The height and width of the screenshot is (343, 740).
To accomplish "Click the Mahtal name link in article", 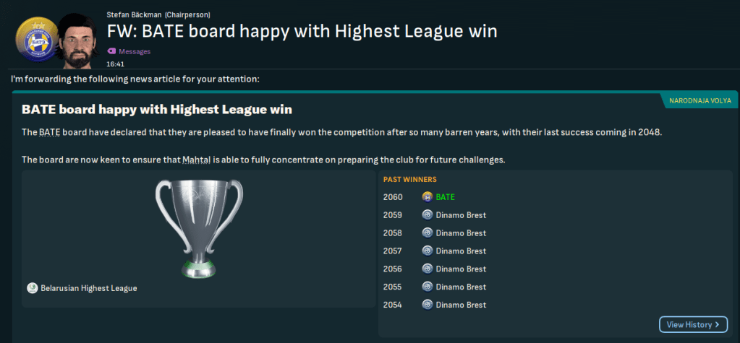I will pos(197,160).
